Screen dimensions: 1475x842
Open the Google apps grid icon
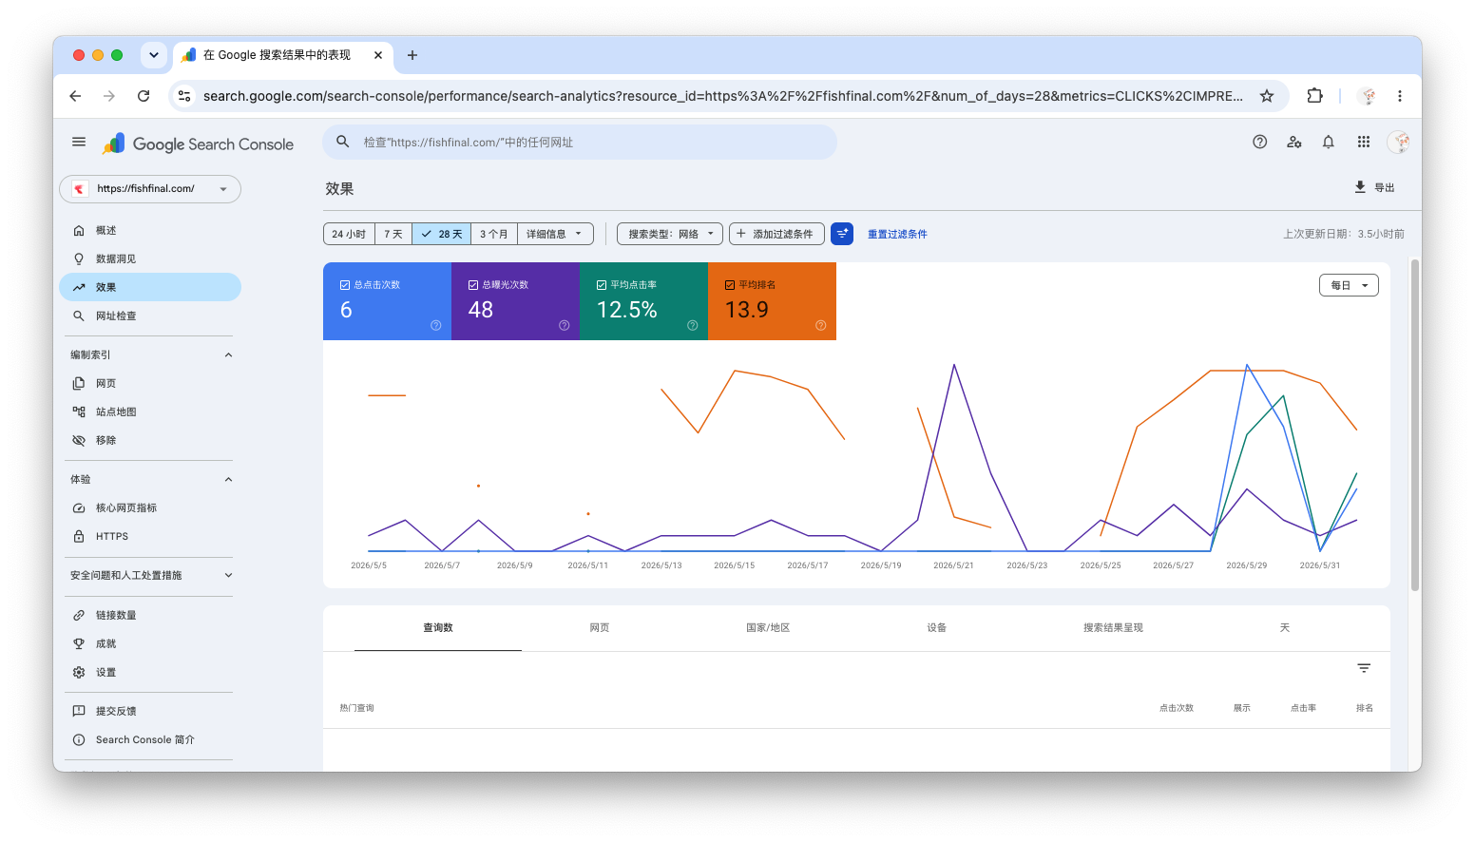[x=1363, y=142]
